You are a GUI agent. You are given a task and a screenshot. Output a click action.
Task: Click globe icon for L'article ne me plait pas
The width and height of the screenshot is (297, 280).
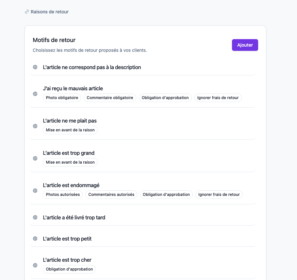35,126
